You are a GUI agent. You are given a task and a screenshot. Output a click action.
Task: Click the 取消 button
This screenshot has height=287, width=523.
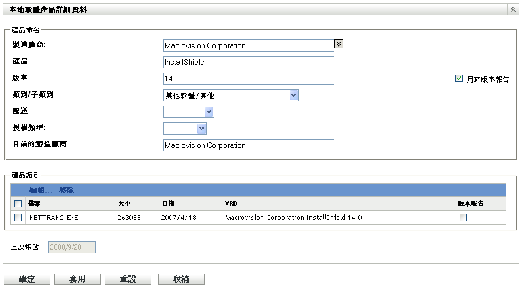click(181, 279)
